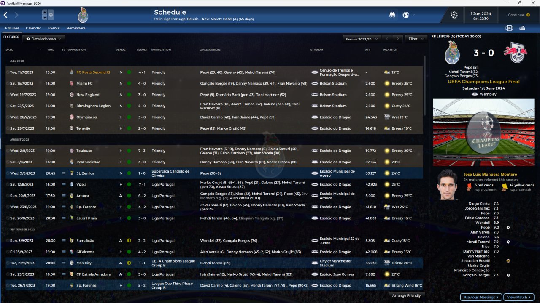Image resolution: width=540 pixels, height=303 pixels.
Task: Click the goal ball icon next to Mehdi Taremi's rating
Action: coord(508,242)
